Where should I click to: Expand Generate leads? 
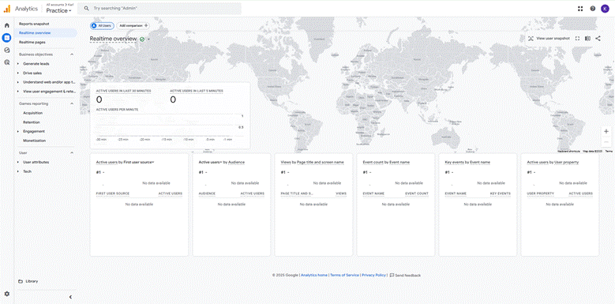[x=18, y=63]
